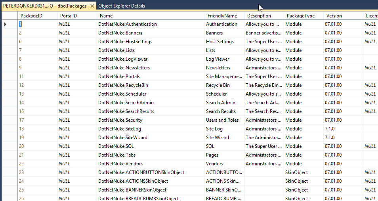Select the DotNetNuke.Scheduler name cell
This screenshot has height=201, width=378.
(x=151, y=94)
